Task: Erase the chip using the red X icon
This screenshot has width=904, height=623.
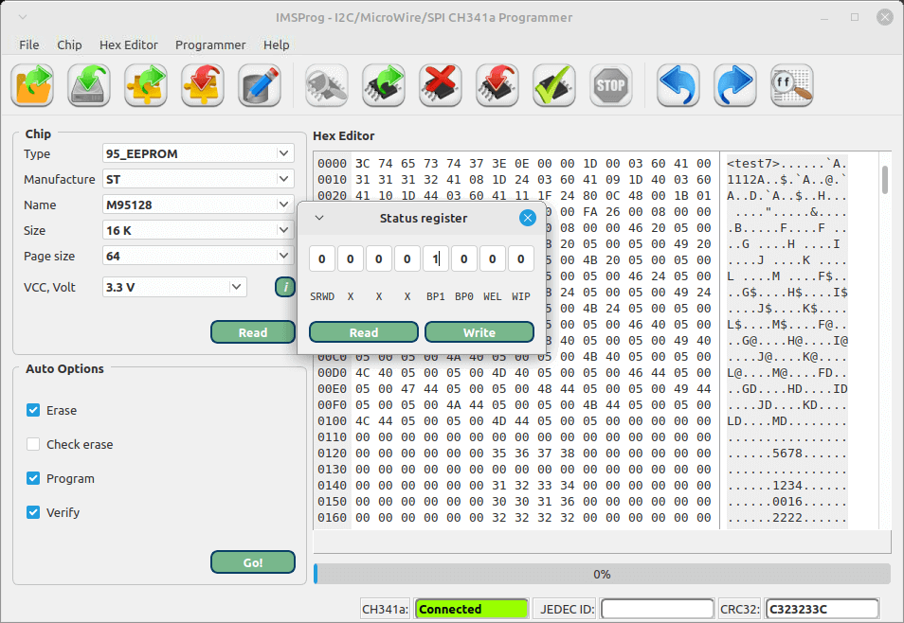Action: coord(440,85)
